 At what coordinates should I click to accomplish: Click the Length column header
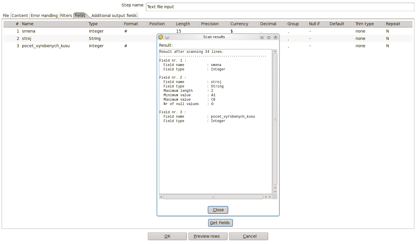click(187, 24)
